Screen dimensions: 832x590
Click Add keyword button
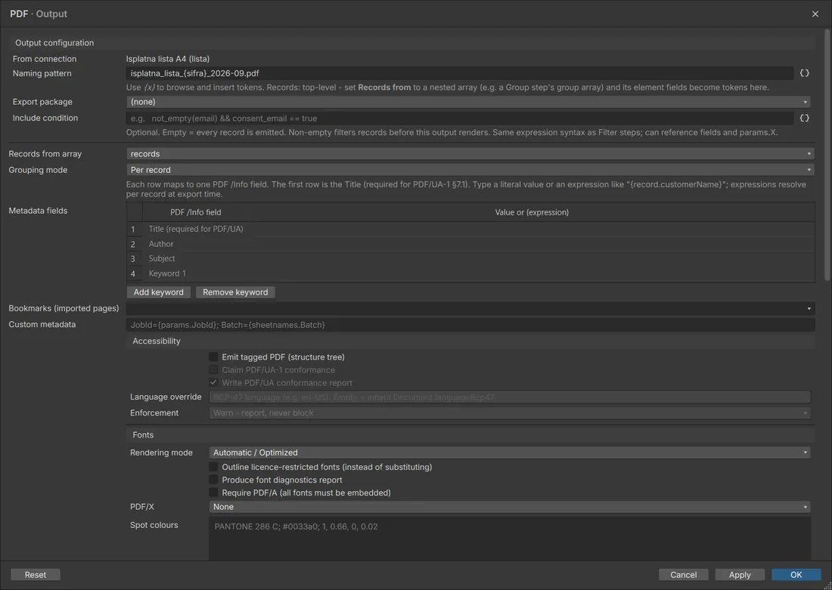pyautogui.click(x=159, y=292)
